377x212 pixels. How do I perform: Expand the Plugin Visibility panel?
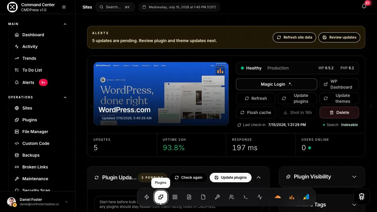354,177
